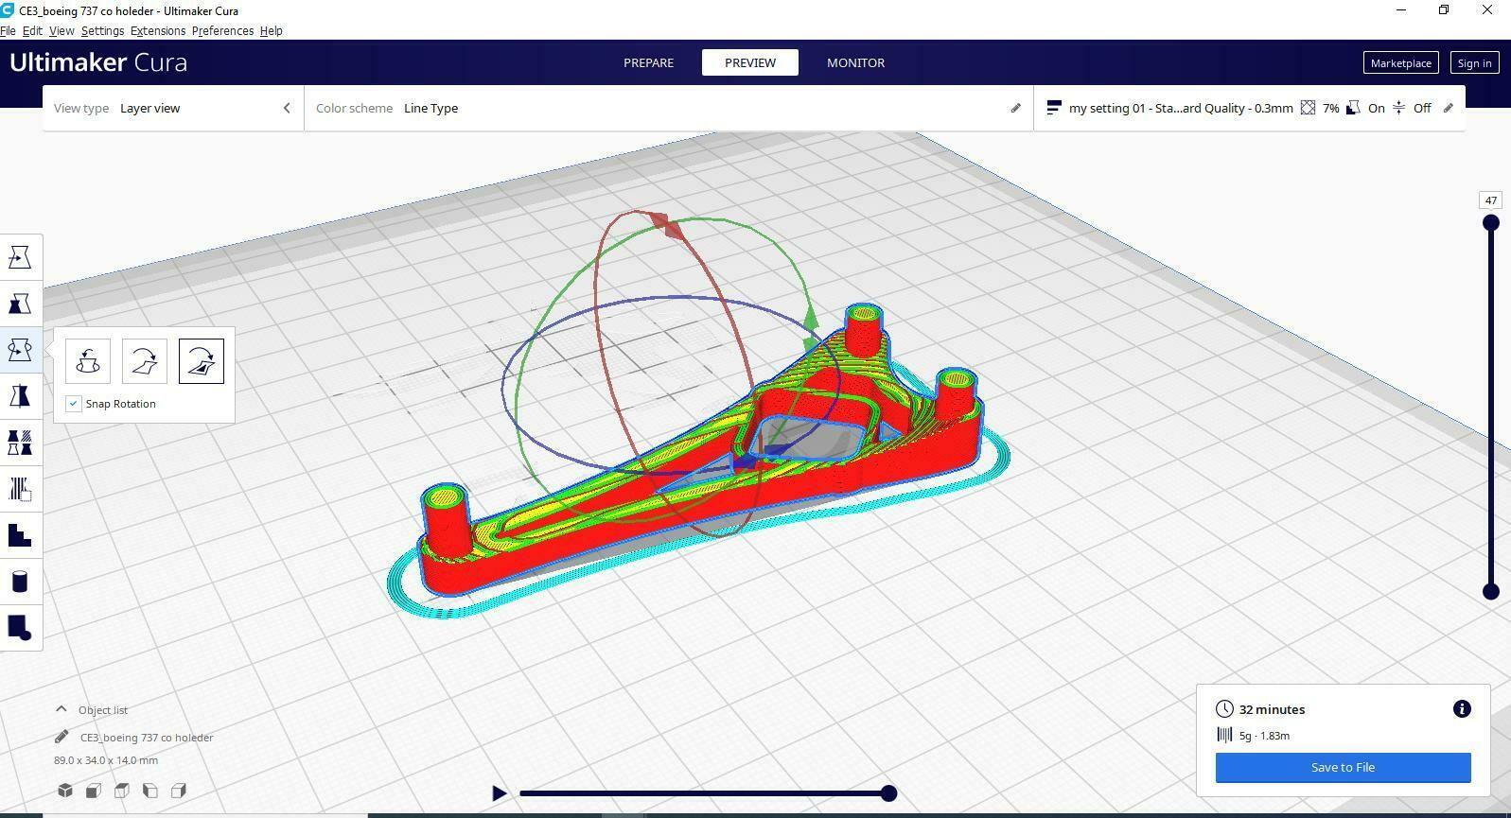Click the filament usage icon
1511x818 pixels.
click(1224, 735)
